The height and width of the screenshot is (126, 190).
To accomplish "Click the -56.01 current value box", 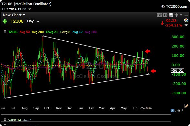I will [x=177, y=70].
